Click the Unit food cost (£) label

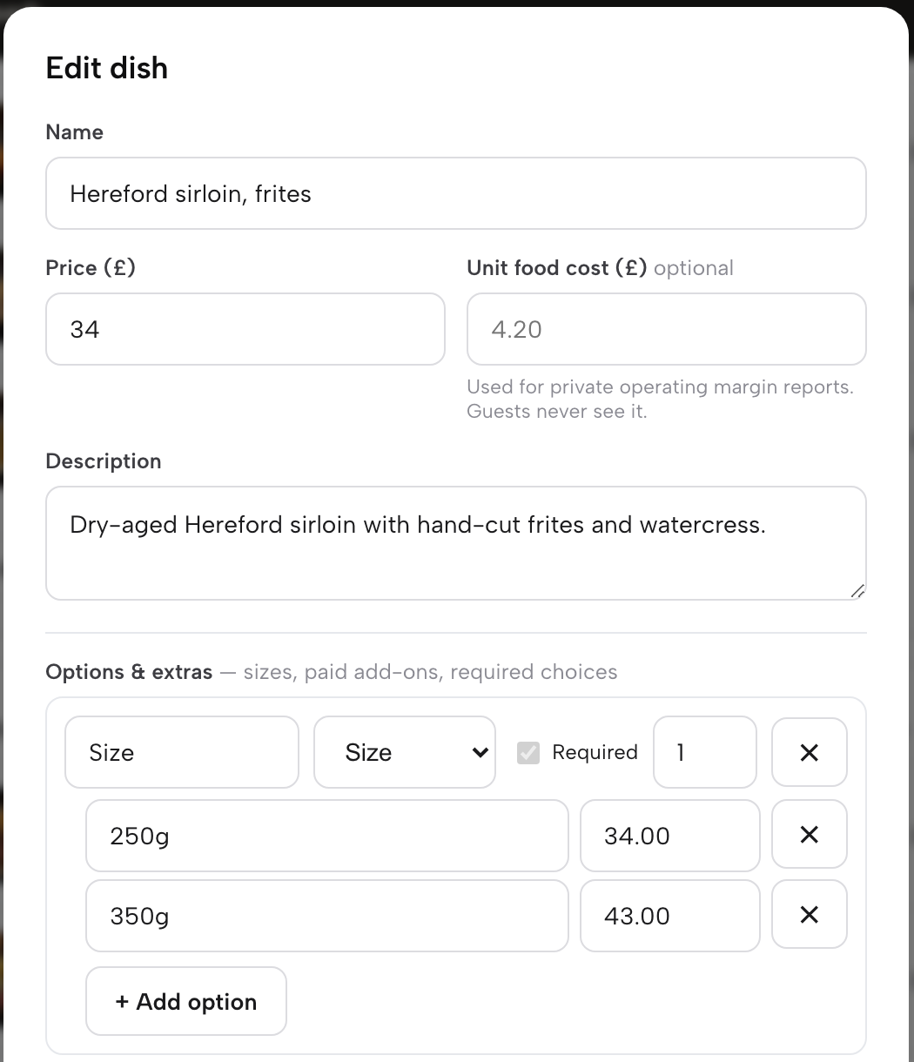click(x=557, y=268)
